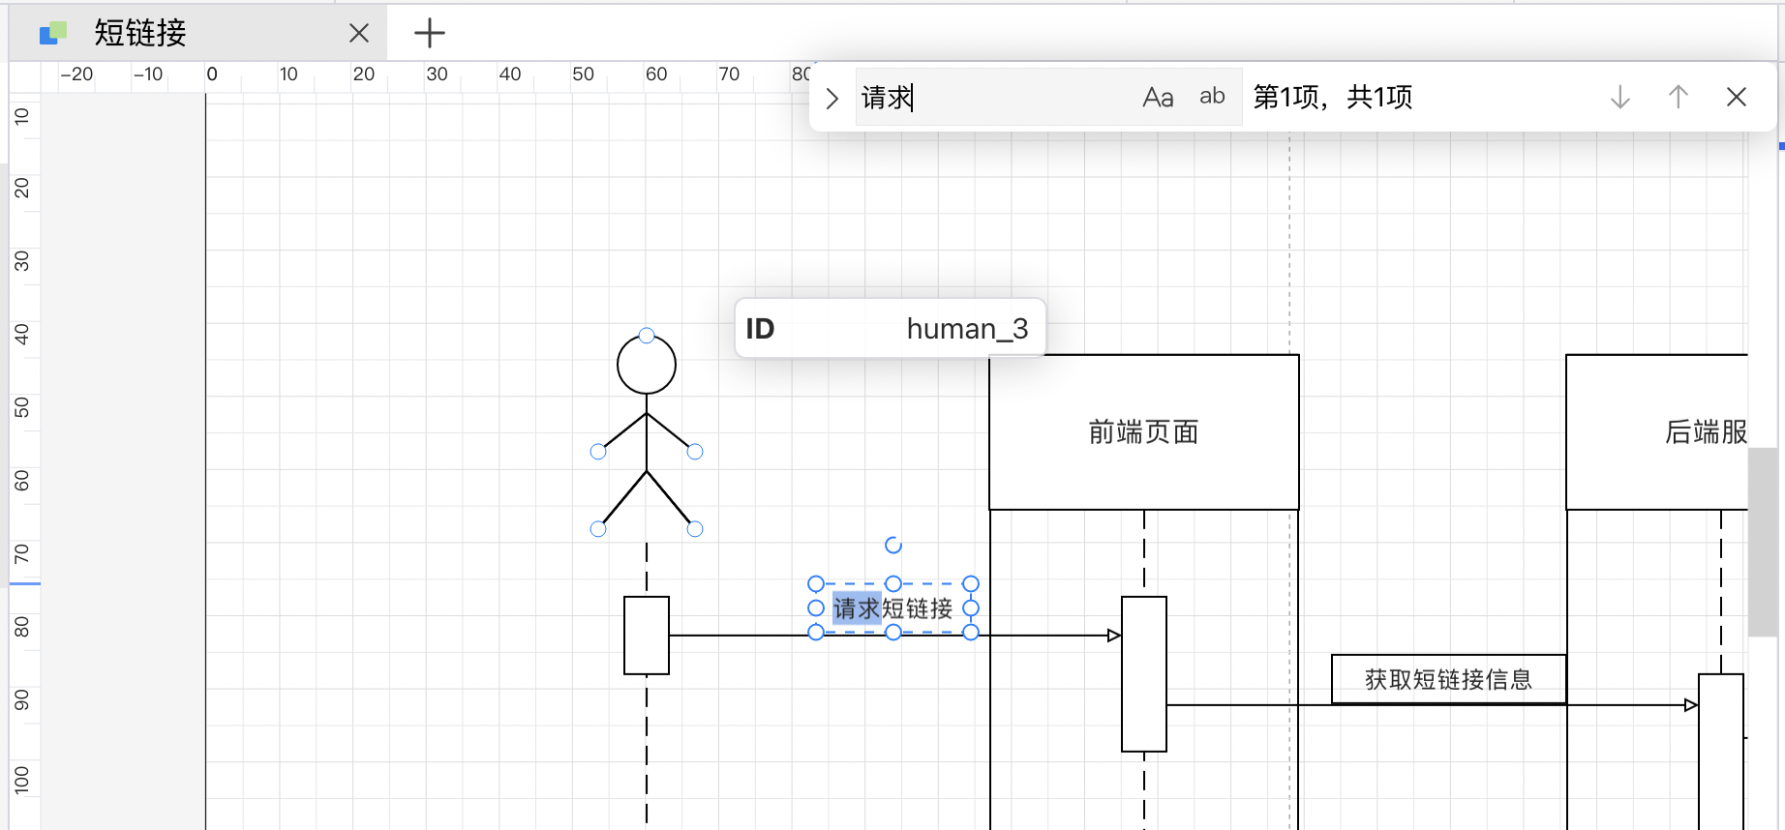
Task: Click the 第1项, 共1项 result count text
Action: point(1333,97)
